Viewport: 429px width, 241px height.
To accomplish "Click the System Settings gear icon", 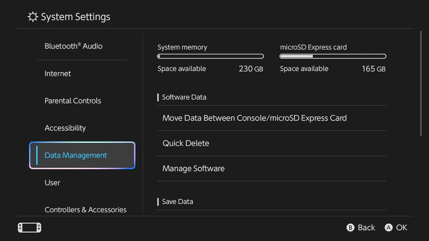I will click(32, 17).
